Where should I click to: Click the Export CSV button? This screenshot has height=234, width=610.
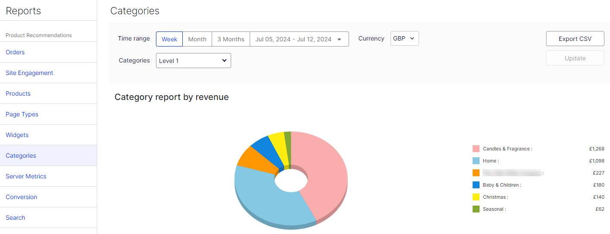[x=575, y=39]
